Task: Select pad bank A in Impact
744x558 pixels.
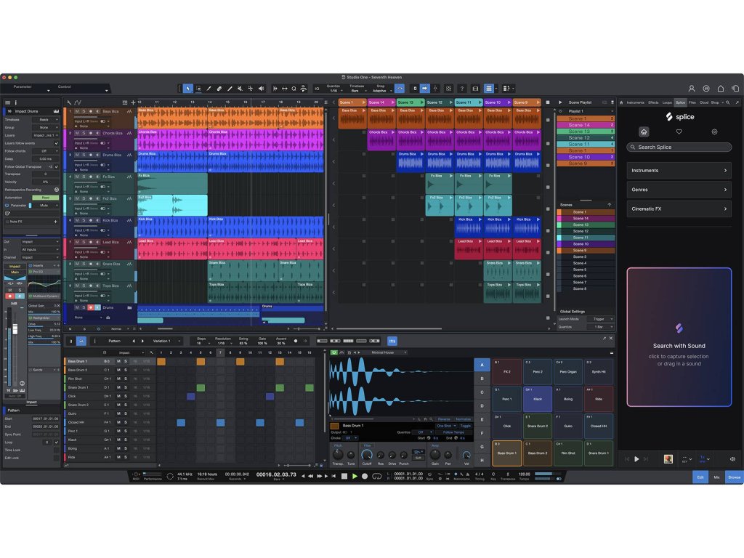Action: (482, 365)
